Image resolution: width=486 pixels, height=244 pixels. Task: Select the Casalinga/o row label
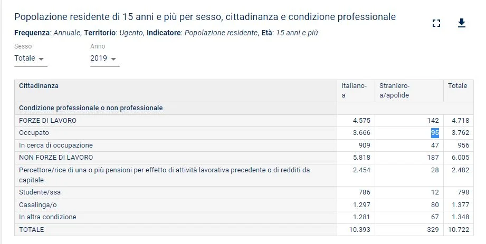(x=38, y=204)
